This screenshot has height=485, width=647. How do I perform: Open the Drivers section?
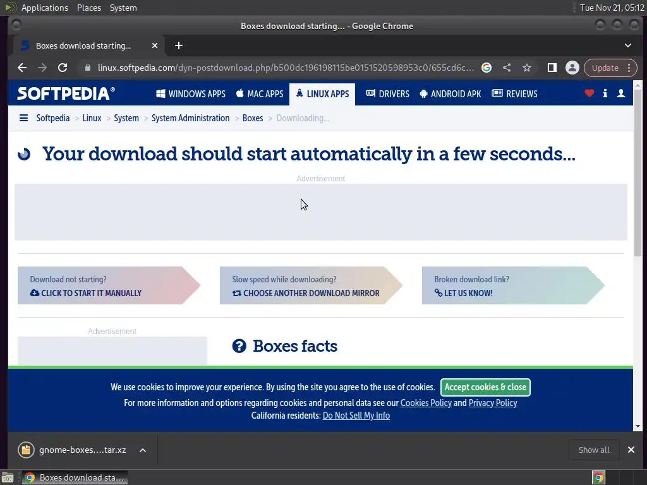tap(387, 93)
